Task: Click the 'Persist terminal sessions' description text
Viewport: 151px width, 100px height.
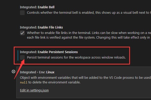Action: point(76,58)
